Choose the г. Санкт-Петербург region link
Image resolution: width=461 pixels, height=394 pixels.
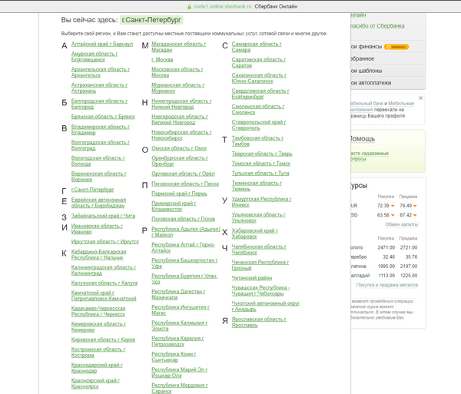point(92,189)
